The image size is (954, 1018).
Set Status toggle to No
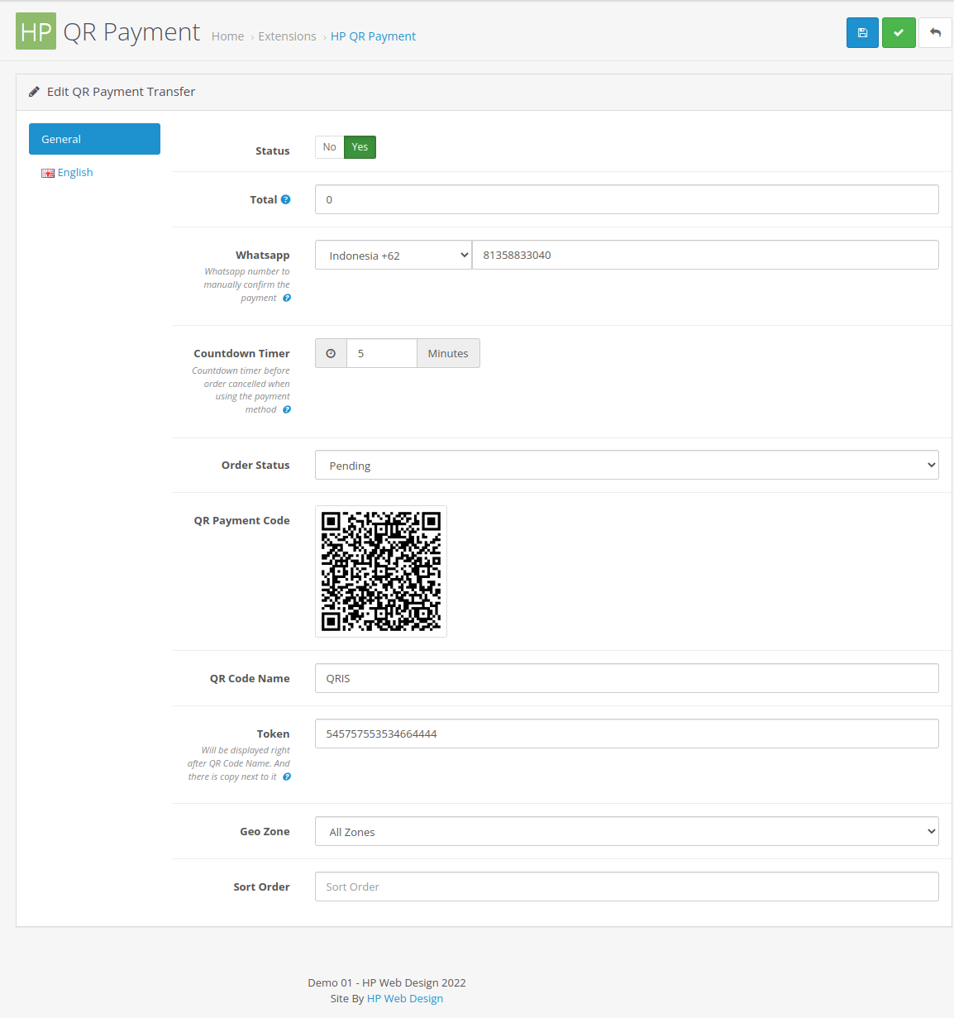(329, 147)
